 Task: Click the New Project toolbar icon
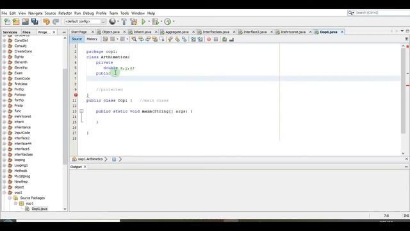pos(16,21)
